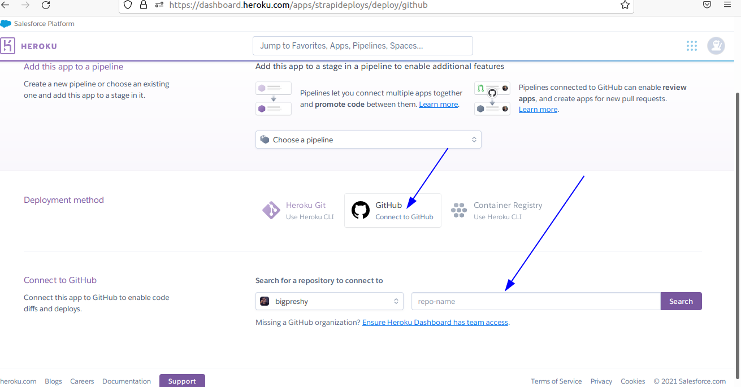The height and width of the screenshot is (387, 741).
Task: Click the padlock site security icon
Action: pyautogui.click(x=144, y=5)
